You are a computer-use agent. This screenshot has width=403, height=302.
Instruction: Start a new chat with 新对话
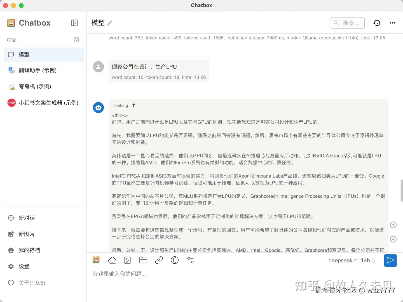click(x=44, y=218)
